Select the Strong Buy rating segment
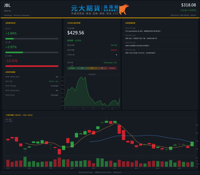The width and height of the screenshot is (200, 175). tap(72, 68)
